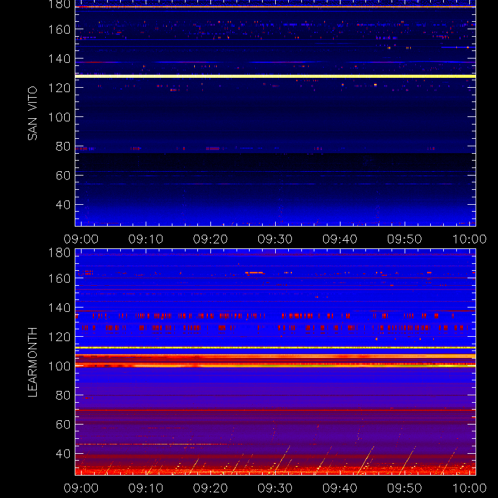Pick the 40 label on Learmonth axis
498x498 pixels.
(x=63, y=454)
